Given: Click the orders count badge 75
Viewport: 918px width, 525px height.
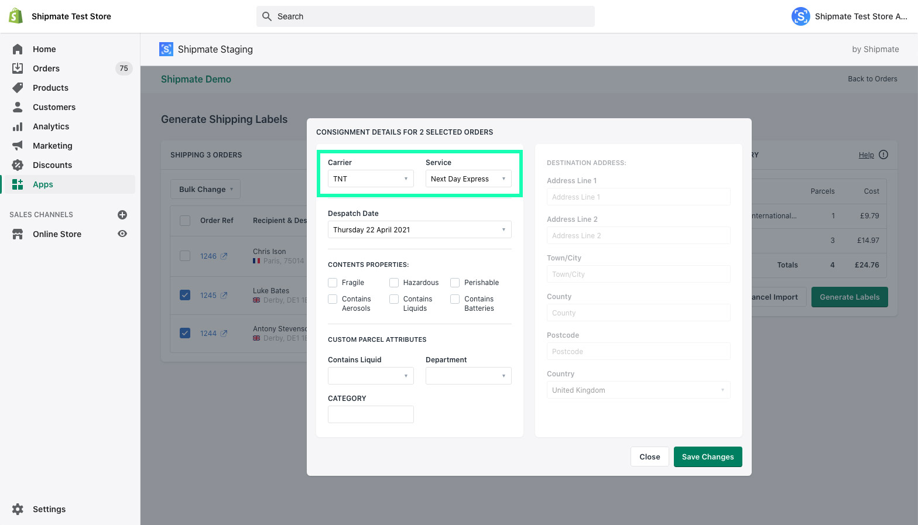Looking at the screenshot, I should (124, 68).
